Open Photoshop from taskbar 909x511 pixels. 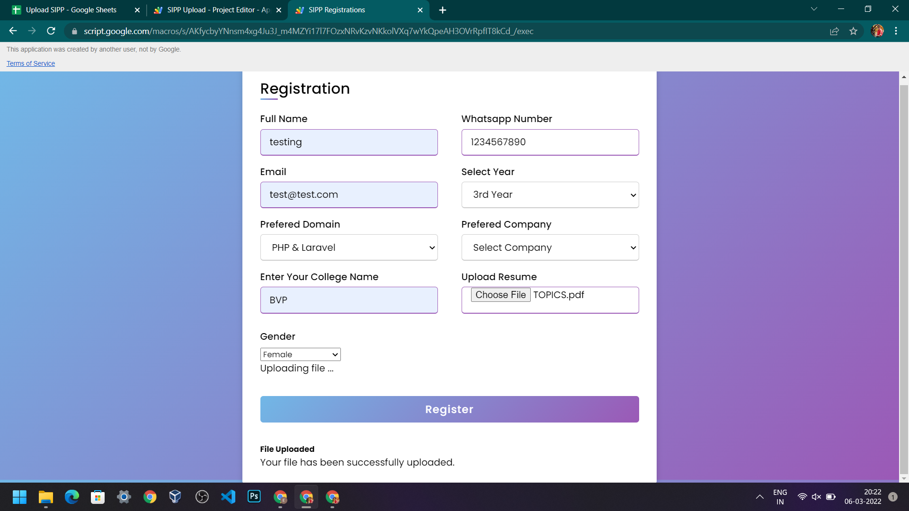pyautogui.click(x=254, y=496)
